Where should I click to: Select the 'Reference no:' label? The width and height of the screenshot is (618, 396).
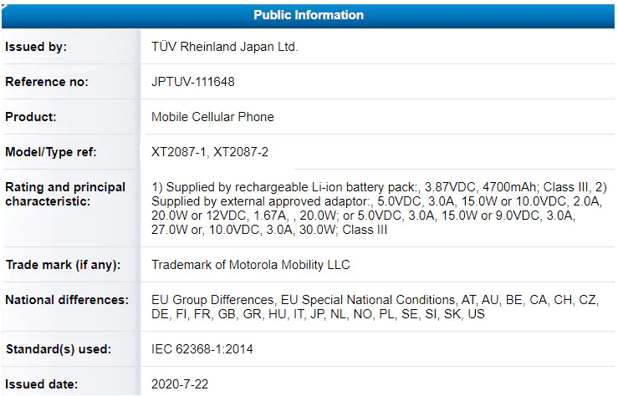coord(47,82)
